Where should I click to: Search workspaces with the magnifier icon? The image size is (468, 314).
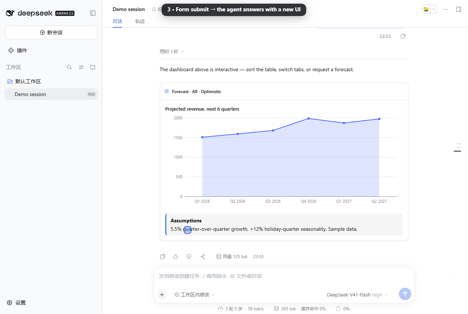69,67
